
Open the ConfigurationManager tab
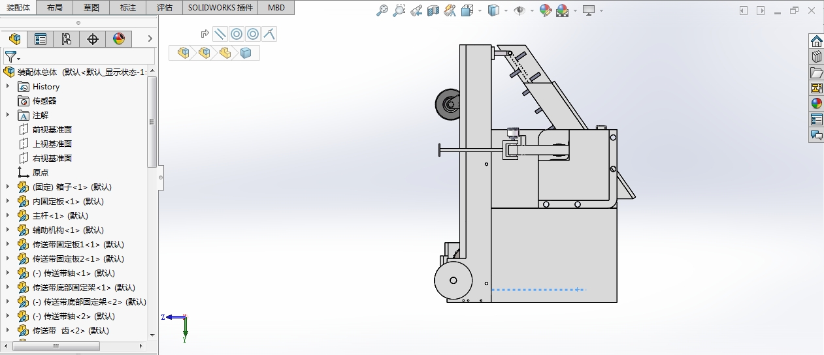click(67, 39)
